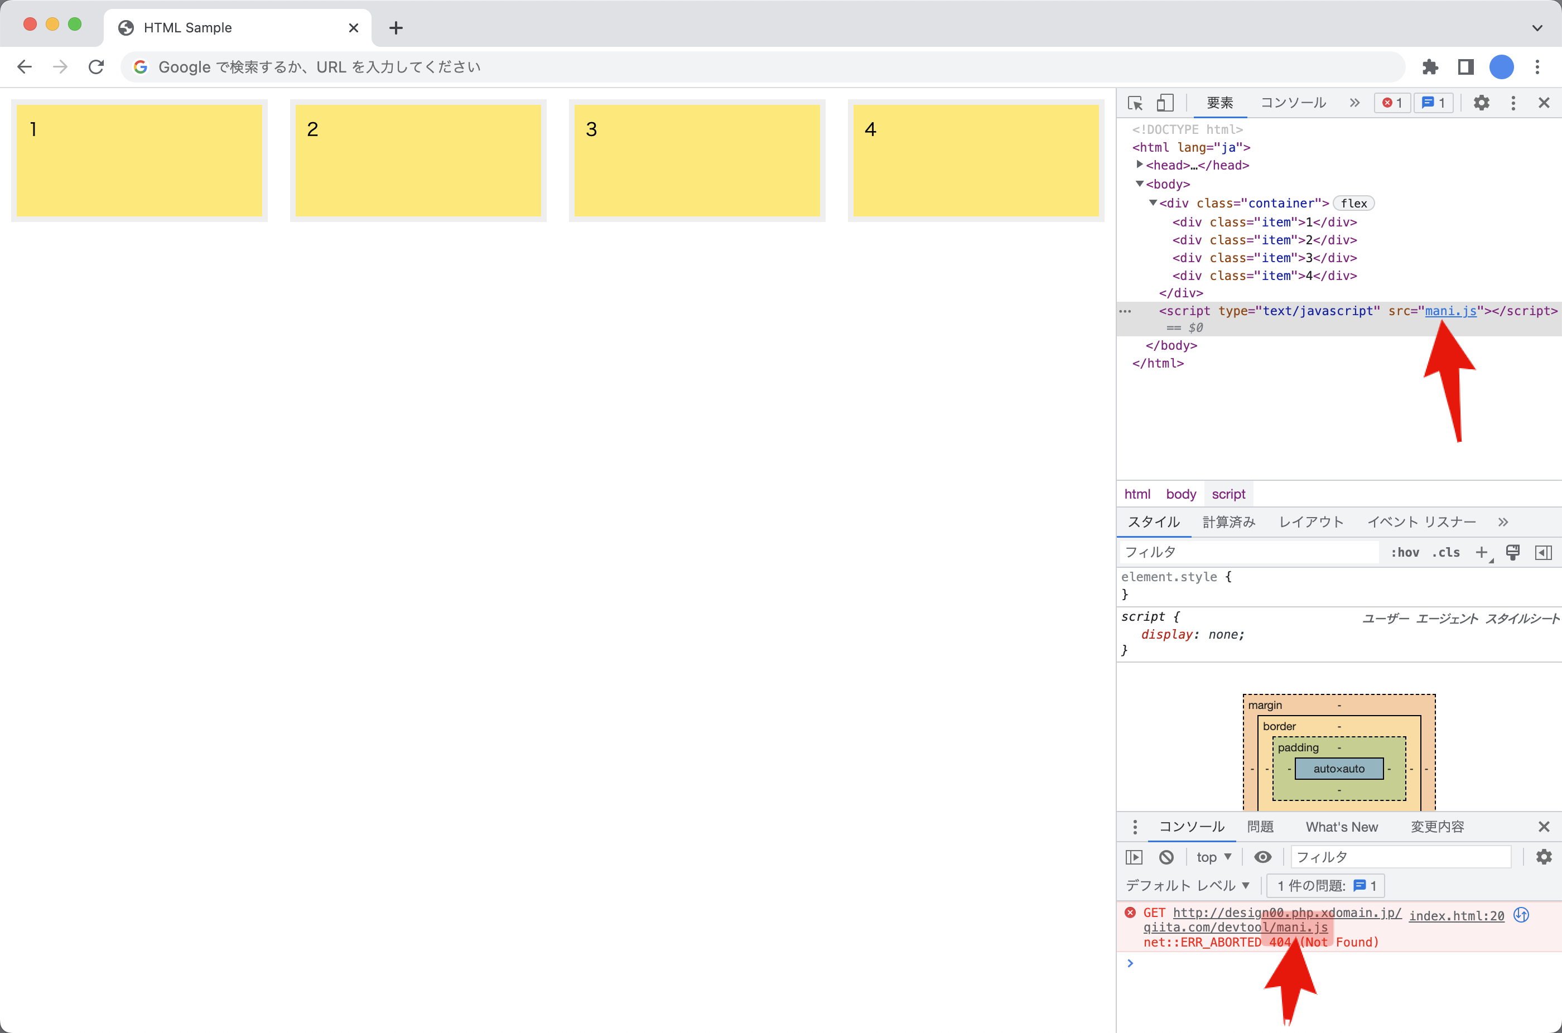
Task: Select the What's New drawer tab
Action: tap(1341, 827)
